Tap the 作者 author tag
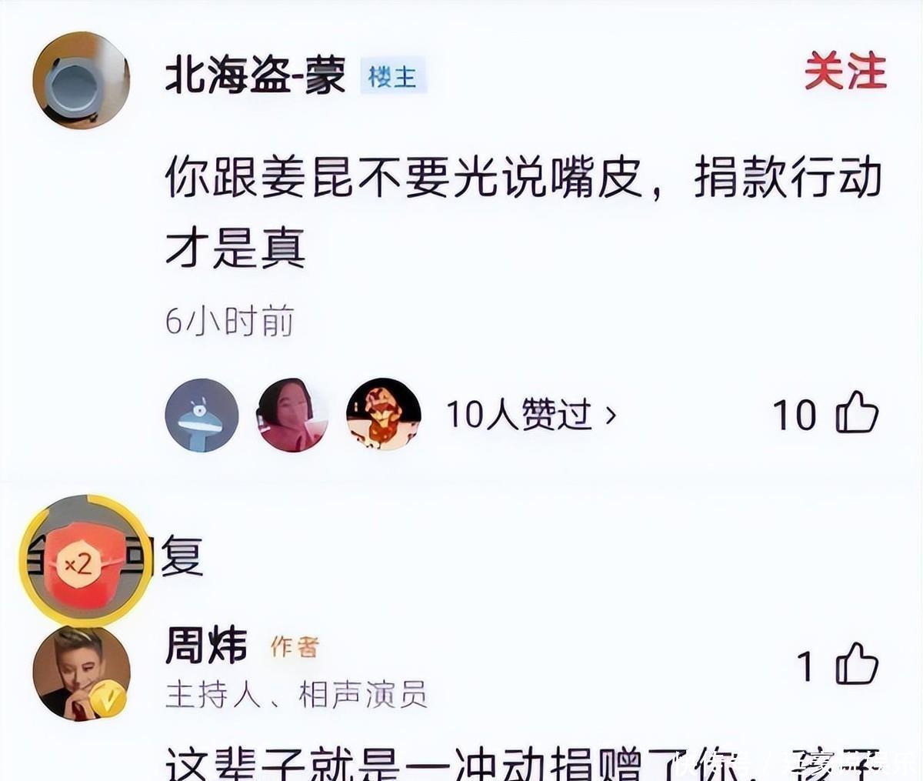 [x=295, y=647]
